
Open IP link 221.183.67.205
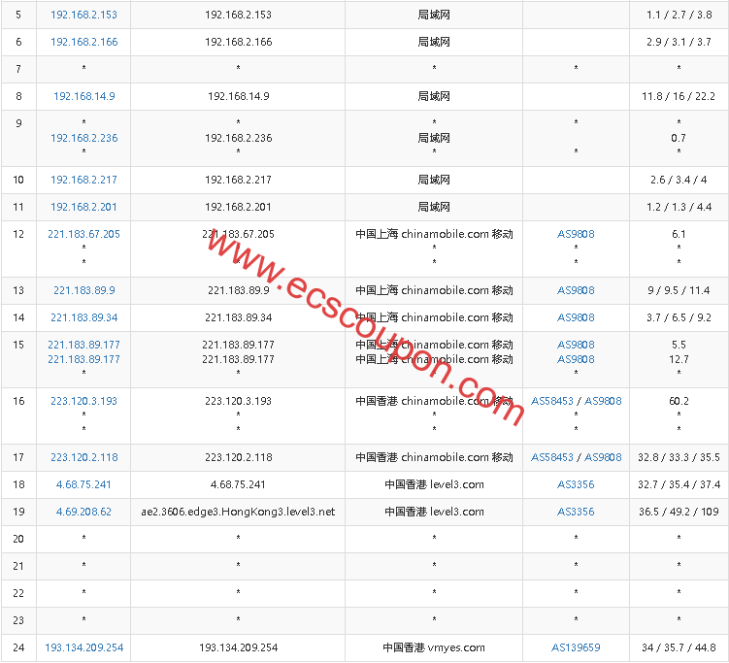(83, 234)
